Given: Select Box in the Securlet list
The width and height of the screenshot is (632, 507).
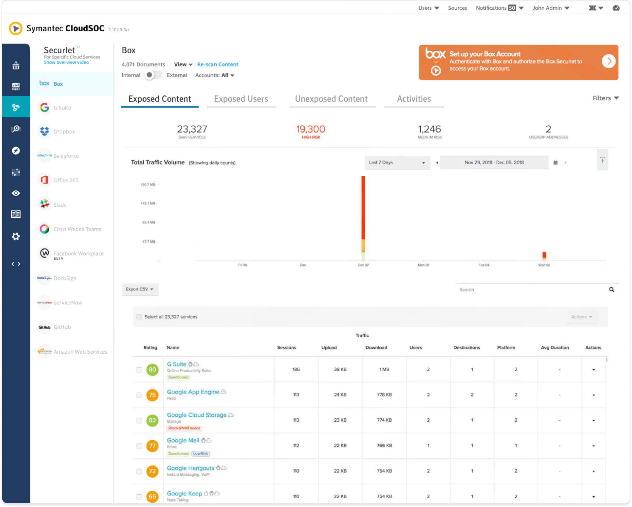Looking at the screenshot, I should pyautogui.click(x=72, y=84).
